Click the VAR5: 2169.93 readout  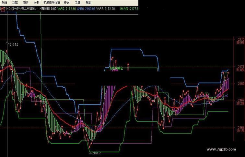point(86,9)
